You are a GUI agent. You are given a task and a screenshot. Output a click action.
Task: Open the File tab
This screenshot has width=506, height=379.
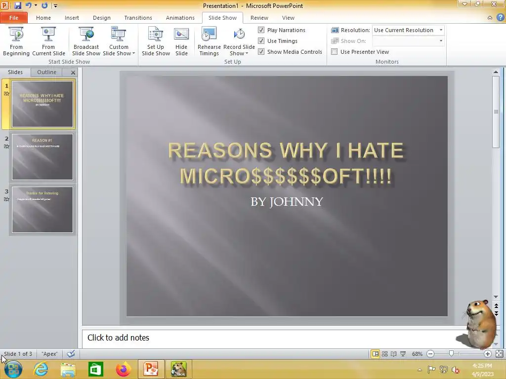click(14, 18)
